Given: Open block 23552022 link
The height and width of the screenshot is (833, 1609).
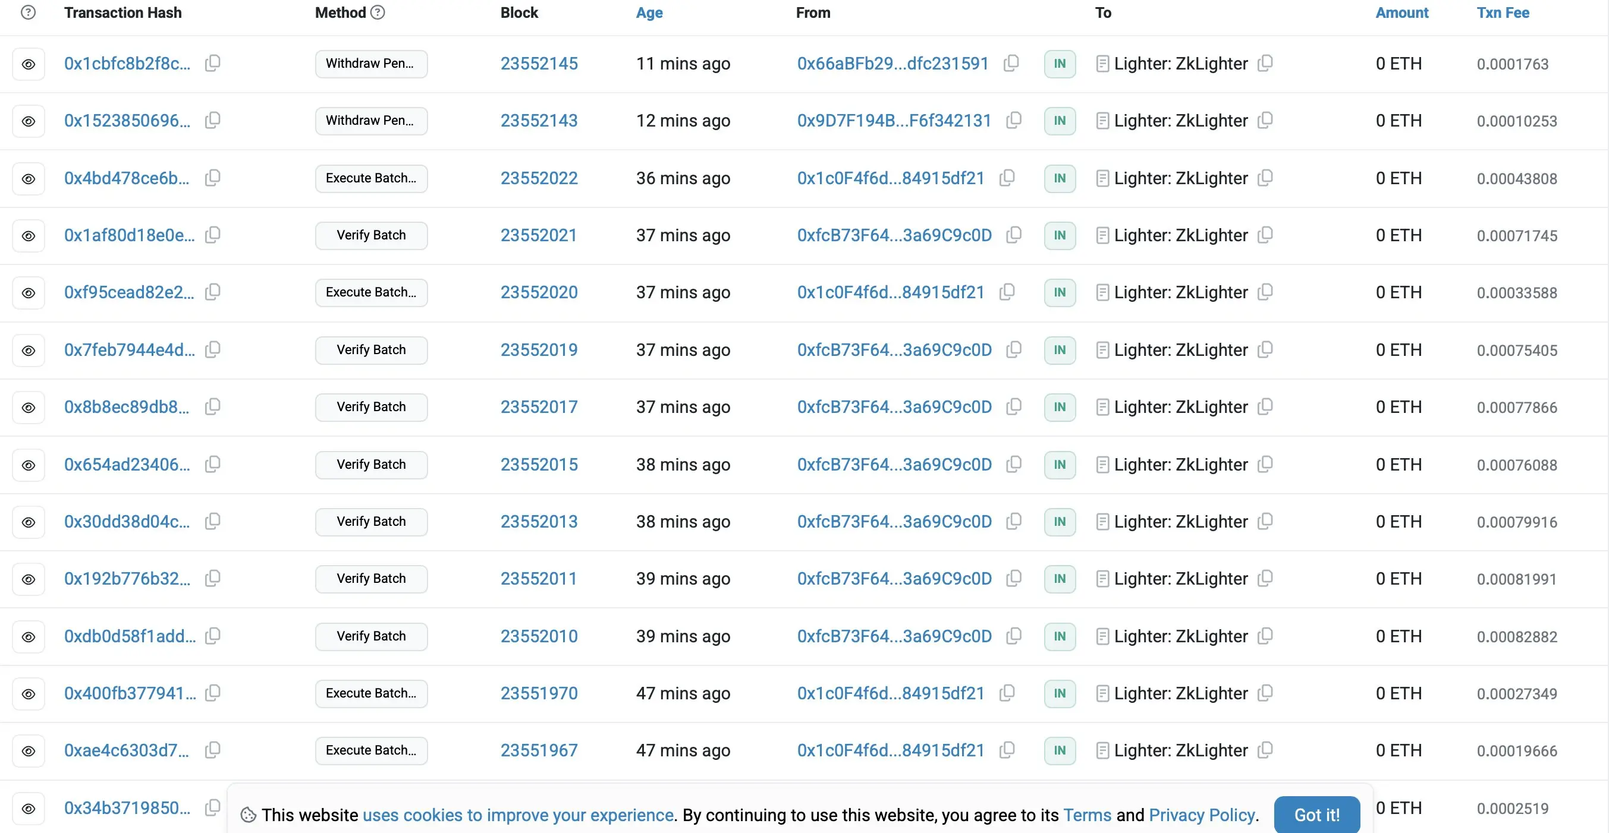Looking at the screenshot, I should tap(539, 178).
